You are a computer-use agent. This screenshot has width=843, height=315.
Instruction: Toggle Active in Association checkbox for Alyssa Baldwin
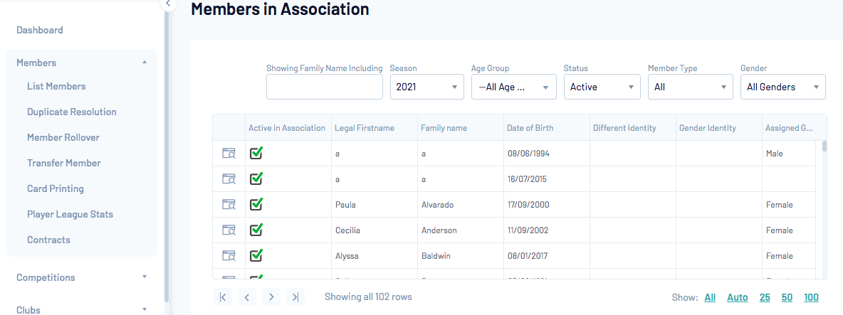[256, 255]
